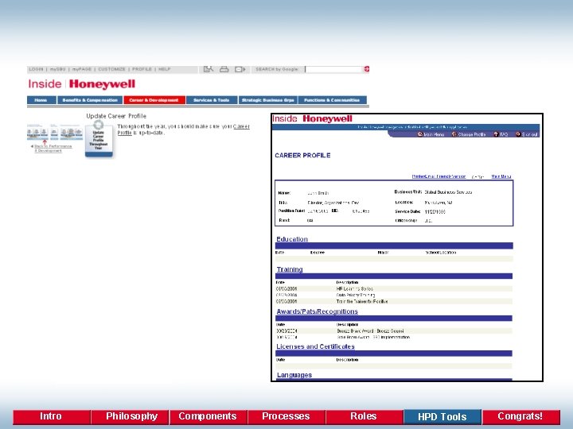
Task: Go to the Processes slide button
Action: point(286,416)
